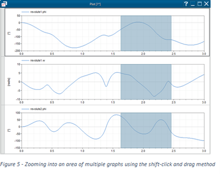The image size is (221, 175).
Task: Close the Plot window
Action: [206, 4]
